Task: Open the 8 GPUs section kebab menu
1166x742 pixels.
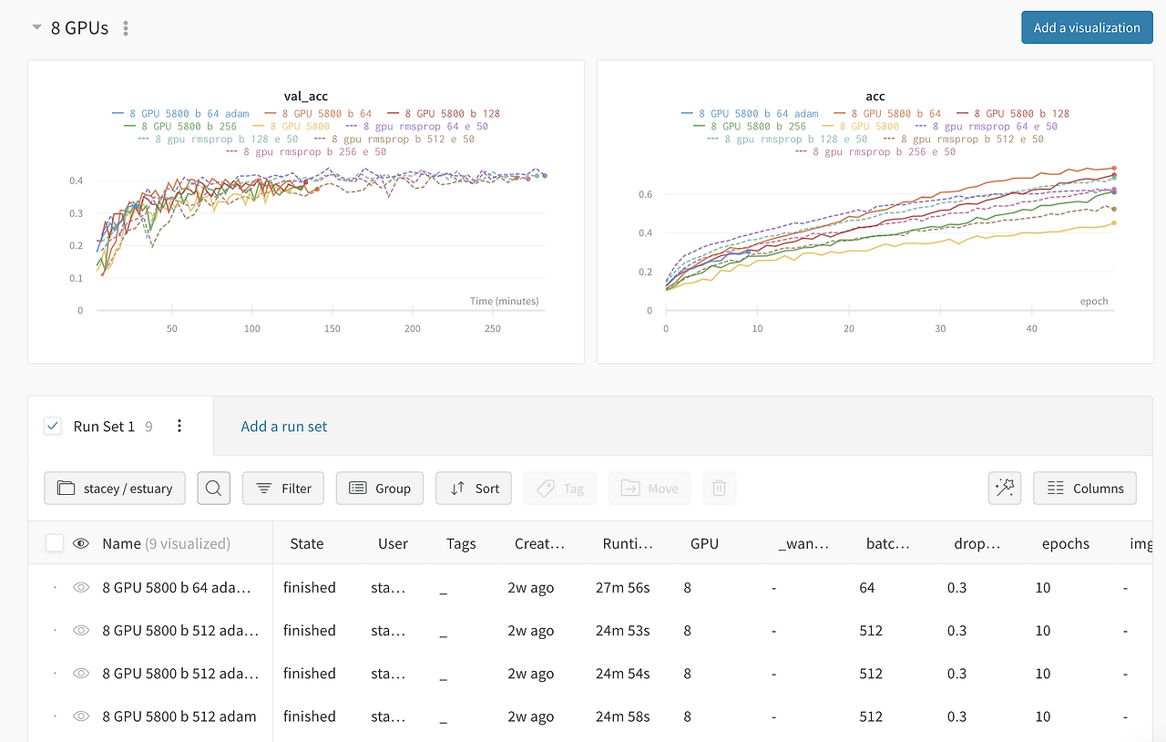Action: (126, 28)
